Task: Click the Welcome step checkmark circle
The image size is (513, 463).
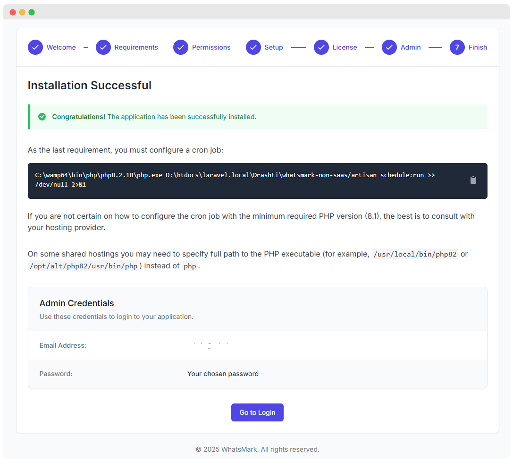Action: tap(35, 47)
